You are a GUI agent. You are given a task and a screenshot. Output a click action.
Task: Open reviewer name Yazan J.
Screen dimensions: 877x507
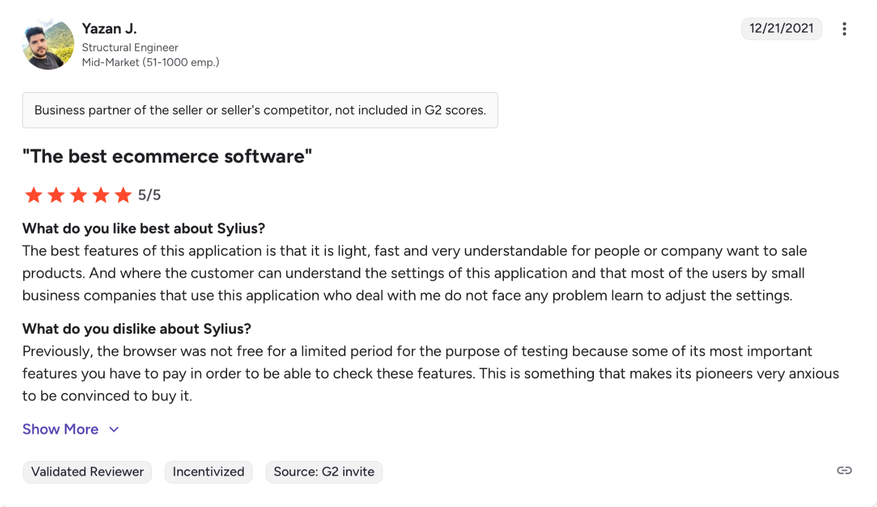(x=109, y=29)
